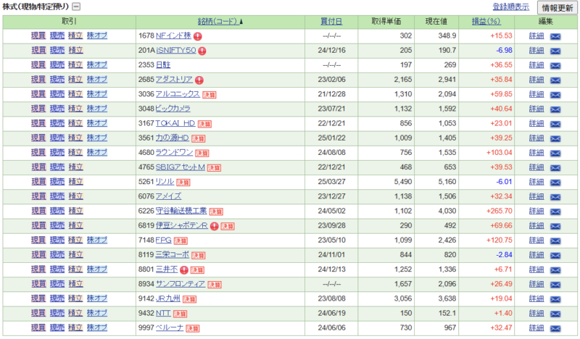Screen dimensions: 580x339
Task: Click 登録順表示 link
Action: pos(511,7)
